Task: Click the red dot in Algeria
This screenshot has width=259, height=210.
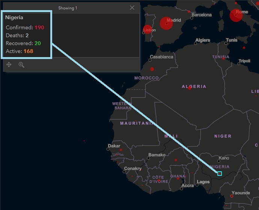Action: point(190,88)
